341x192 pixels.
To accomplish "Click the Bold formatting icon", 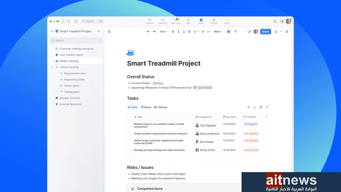I will (173, 32).
